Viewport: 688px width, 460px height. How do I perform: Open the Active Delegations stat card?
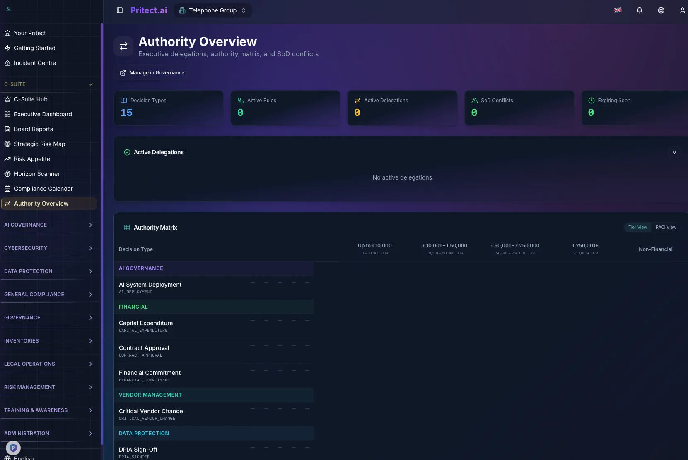(402, 108)
